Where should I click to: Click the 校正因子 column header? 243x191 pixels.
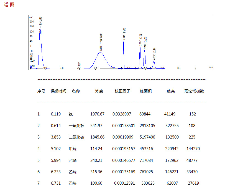122,91
